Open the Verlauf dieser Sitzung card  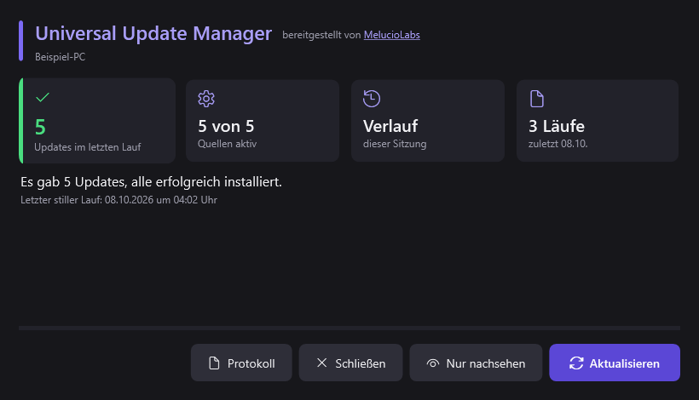tap(428, 121)
